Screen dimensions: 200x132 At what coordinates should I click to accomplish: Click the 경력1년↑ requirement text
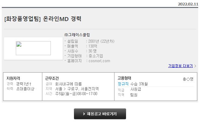[24, 84]
